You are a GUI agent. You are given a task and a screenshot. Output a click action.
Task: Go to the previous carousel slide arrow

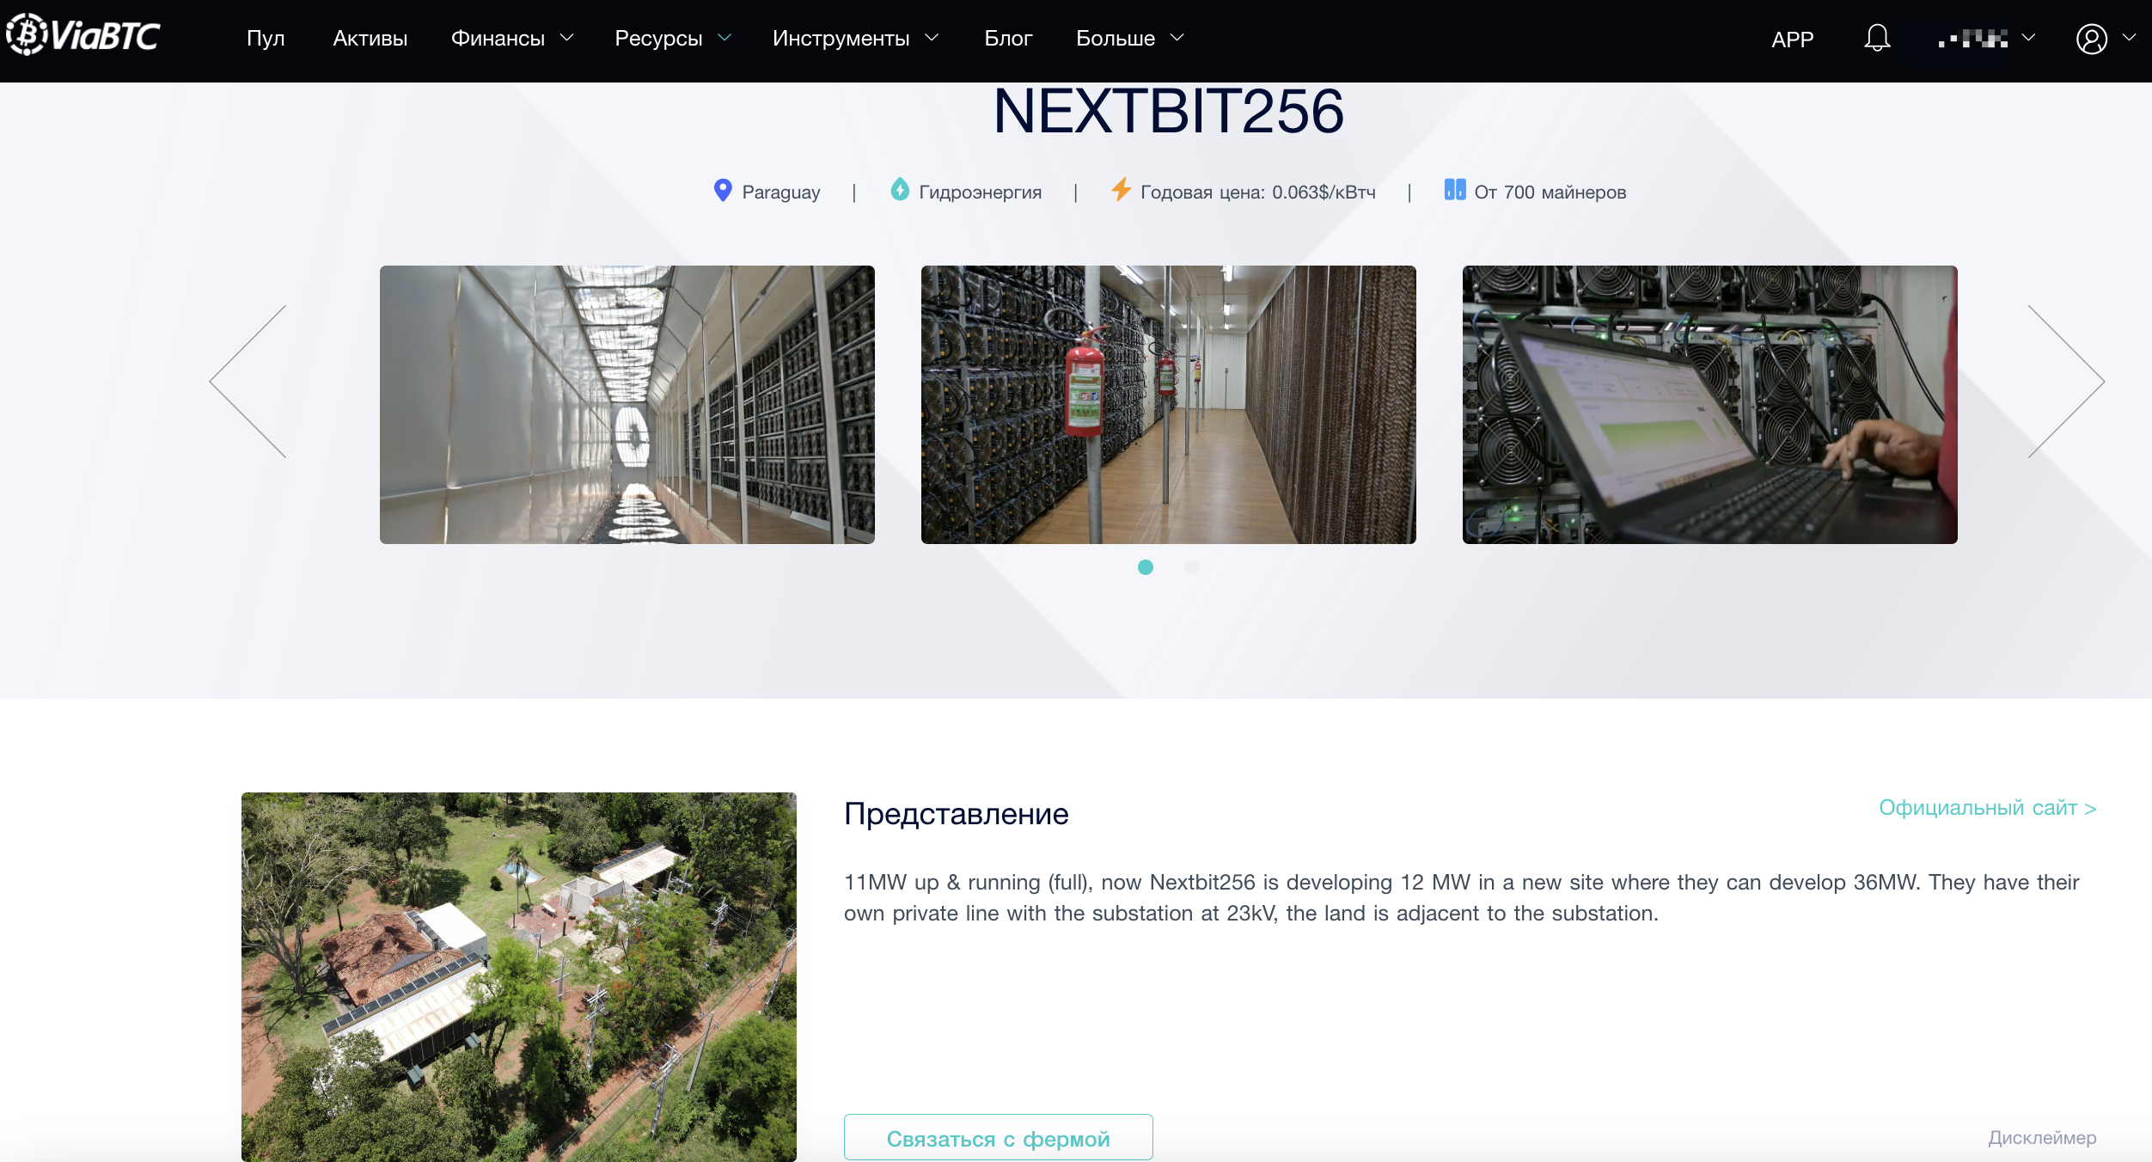pyautogui.click(x=248, y=381)
